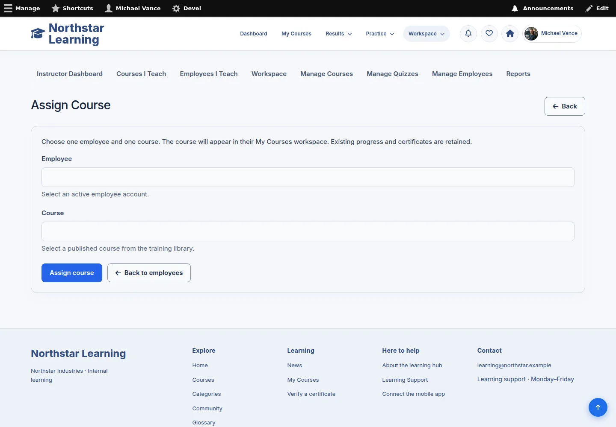Open Community footer link
The width and height of the screenshot is (616, 427).
pyautogui.click(x=207, y=409)
